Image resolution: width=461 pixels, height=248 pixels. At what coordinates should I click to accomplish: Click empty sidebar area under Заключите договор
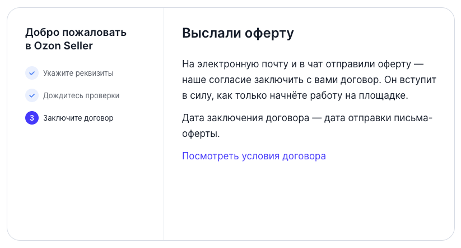tap(85, 182)
